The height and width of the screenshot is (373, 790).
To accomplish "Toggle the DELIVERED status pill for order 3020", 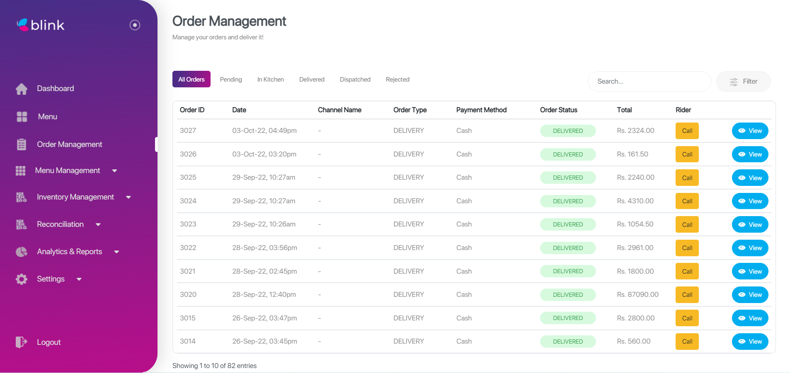I will point(568,295).
